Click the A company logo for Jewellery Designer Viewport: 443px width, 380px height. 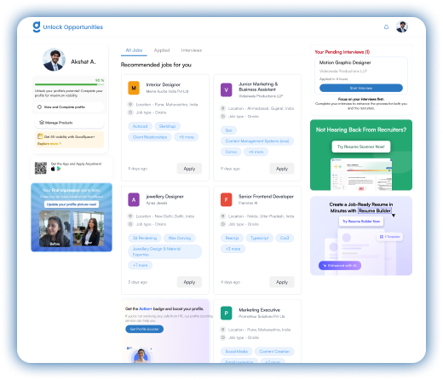click(x=134, y=199)
